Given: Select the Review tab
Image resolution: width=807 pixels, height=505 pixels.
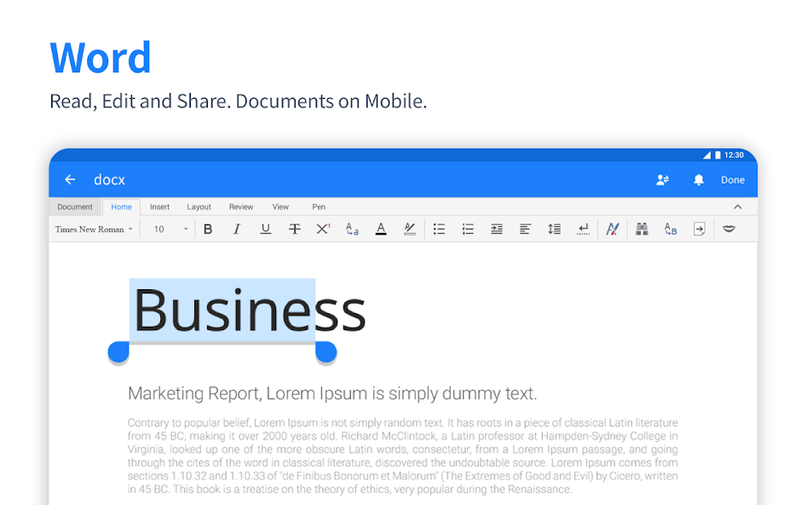Looking at the screenshot, I should [241, 207].
